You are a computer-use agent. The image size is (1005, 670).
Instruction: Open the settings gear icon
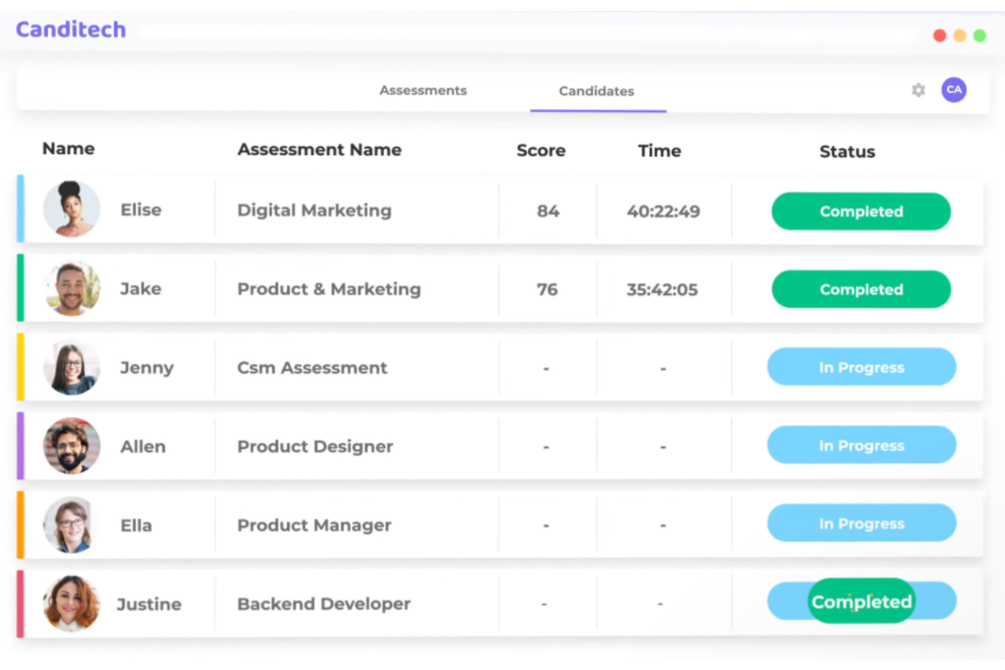(918, 90)
